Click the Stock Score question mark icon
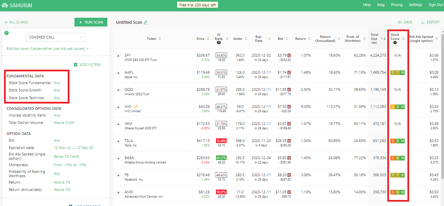The image size is (444, 206). 395,43
